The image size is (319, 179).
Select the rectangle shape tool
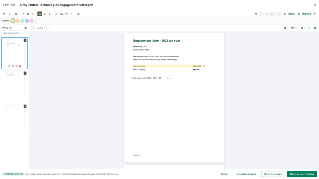click(x=61, y=14)
